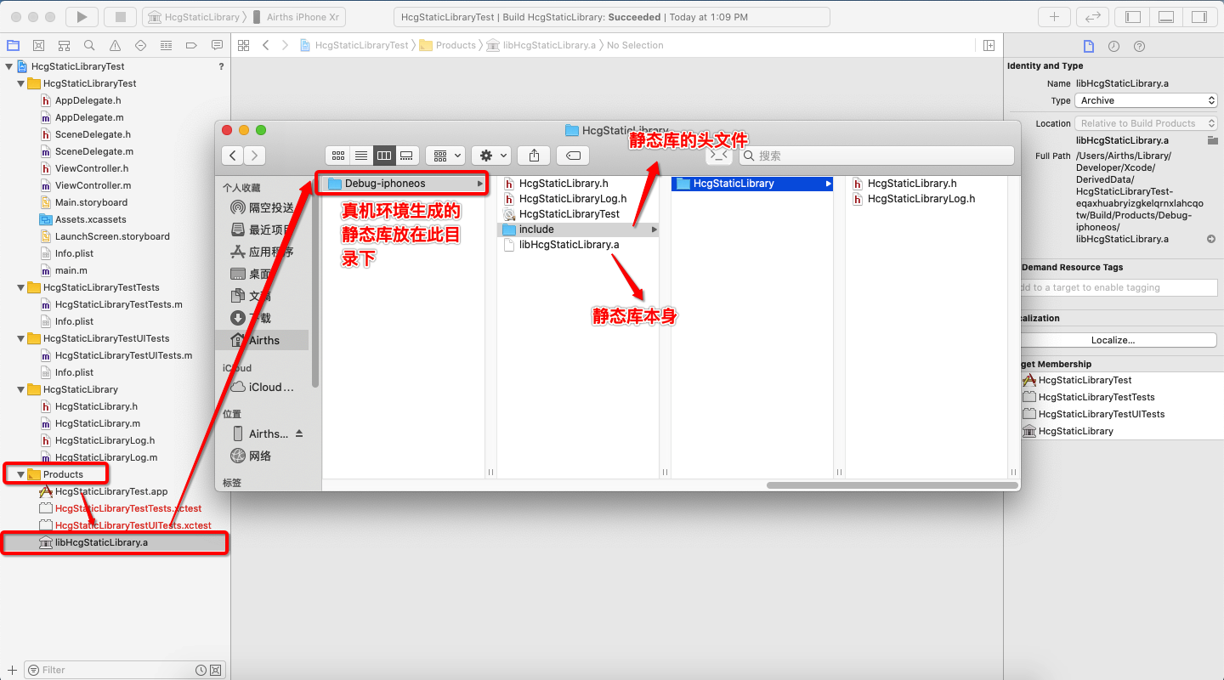Image resolution: width=1224 pixels, height=680 pixels.
Task: Toggle the inspector pane with rightmost toolbar button
Action: click(1199, 15)
